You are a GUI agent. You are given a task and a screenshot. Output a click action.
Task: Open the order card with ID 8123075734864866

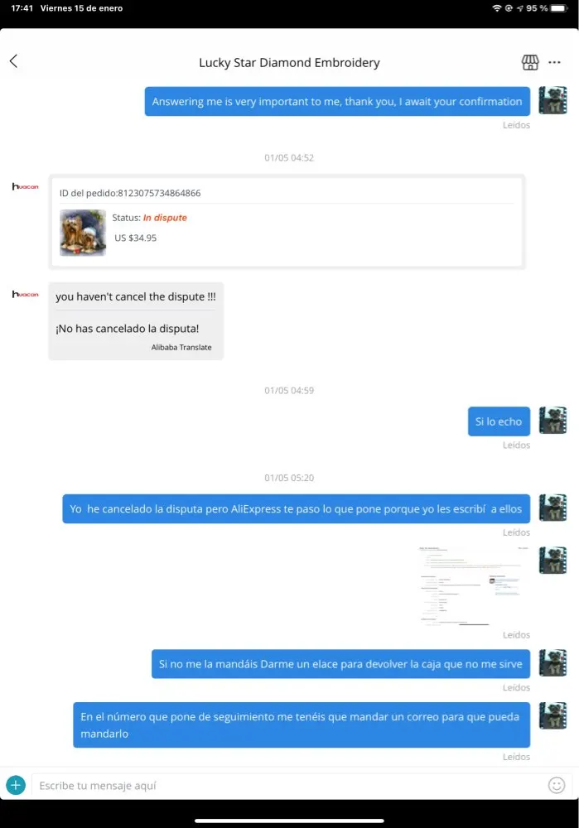(287, 222)
